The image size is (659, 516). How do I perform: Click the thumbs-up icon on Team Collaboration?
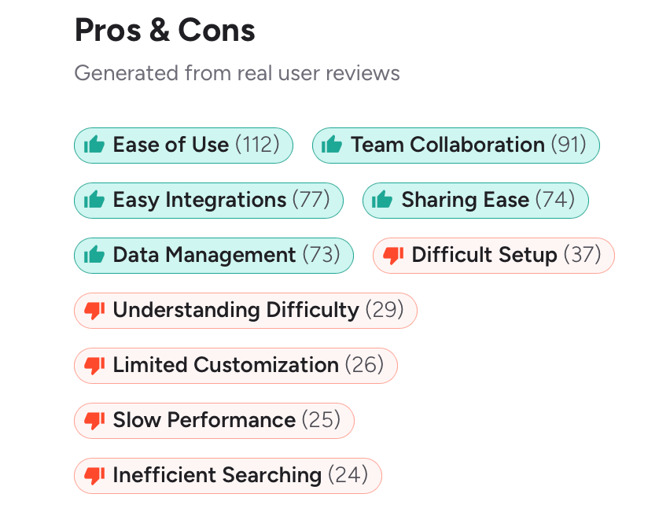(x=333, y=145)
